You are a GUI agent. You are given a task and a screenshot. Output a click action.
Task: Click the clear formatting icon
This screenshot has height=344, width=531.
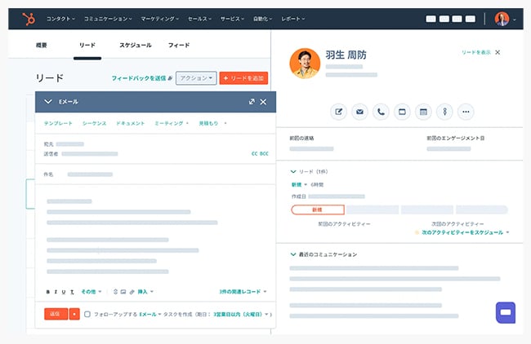point(72,292)
